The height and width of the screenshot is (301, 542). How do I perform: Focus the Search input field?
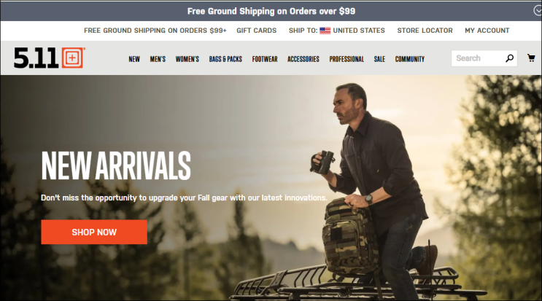(478, 58)
